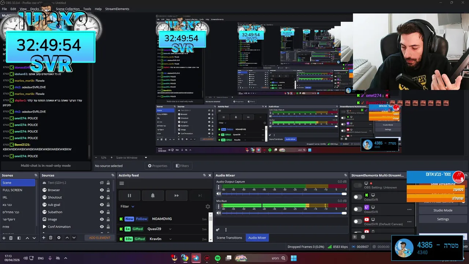Open the Tools menu
Image resolution: width=469 pixels, height=264 pixels.
tap(87, 9)
